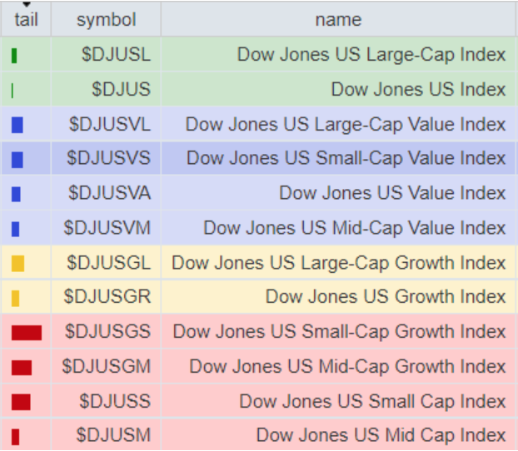The width and height of the screenshot is (518, 451).
Task: Sort by the tail column header
Action: [x=26, y=19]
